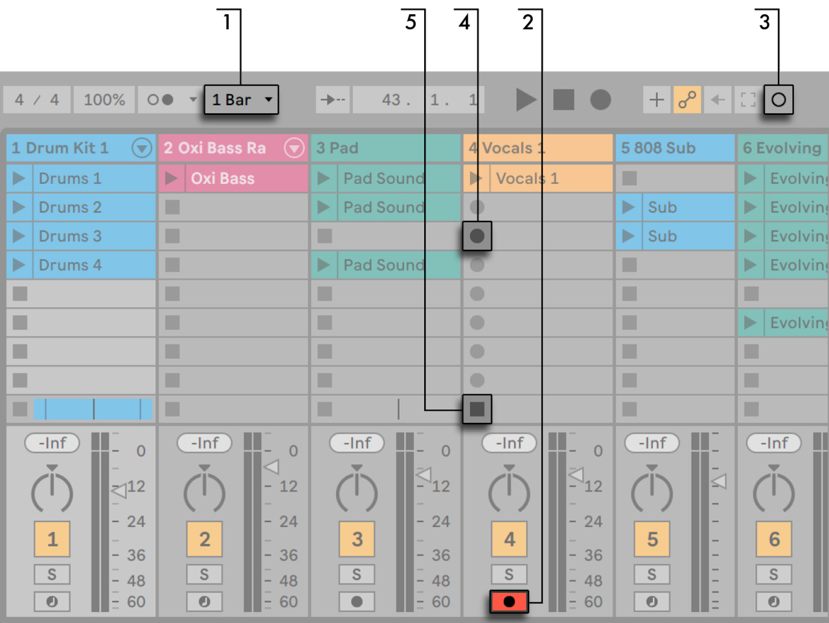Screen dimensions: 829x623
Task: Start playback with the Play button
Action: tap(526, 99)
